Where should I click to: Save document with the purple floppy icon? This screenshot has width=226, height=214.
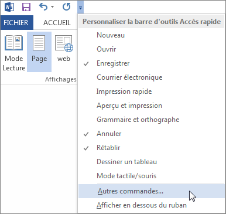pyautogui.click(x=26, y=8)
